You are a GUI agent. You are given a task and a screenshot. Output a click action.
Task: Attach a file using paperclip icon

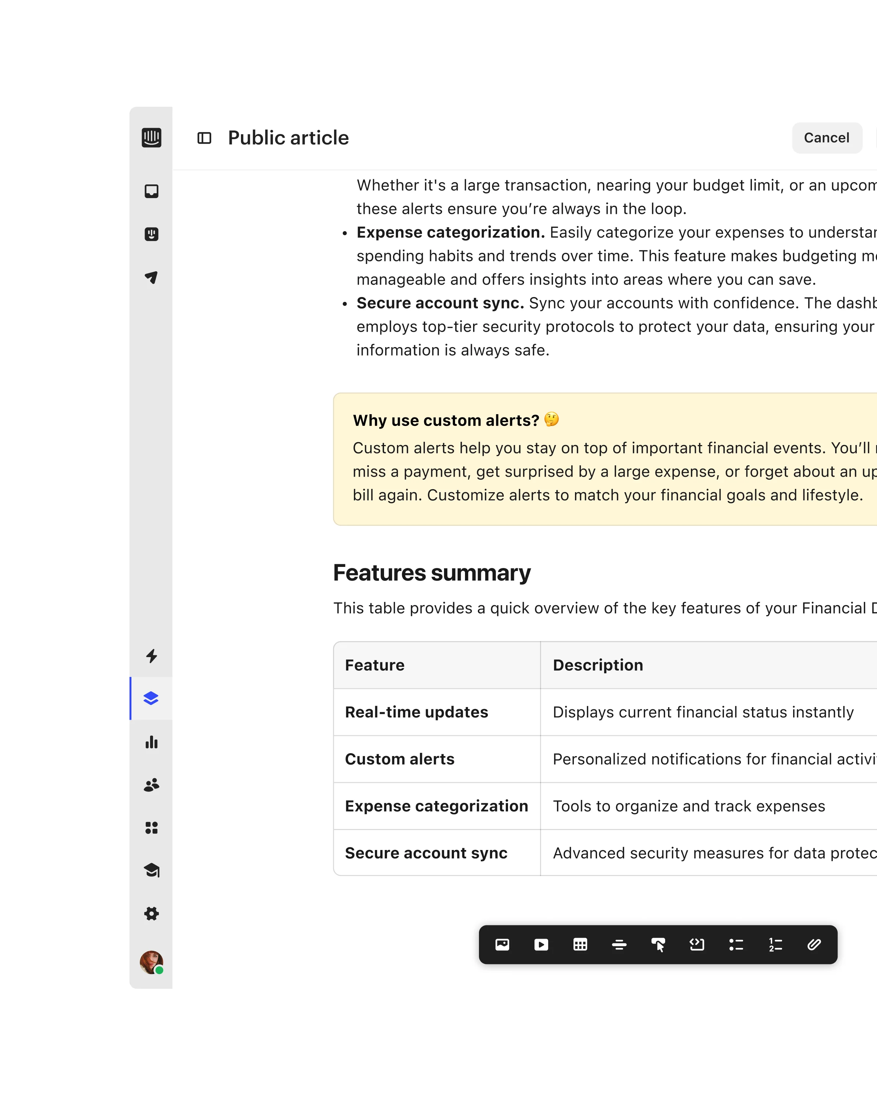(814, 945)
